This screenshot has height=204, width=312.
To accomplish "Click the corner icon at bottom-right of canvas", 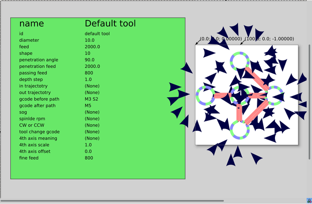I will click(309, 201).
